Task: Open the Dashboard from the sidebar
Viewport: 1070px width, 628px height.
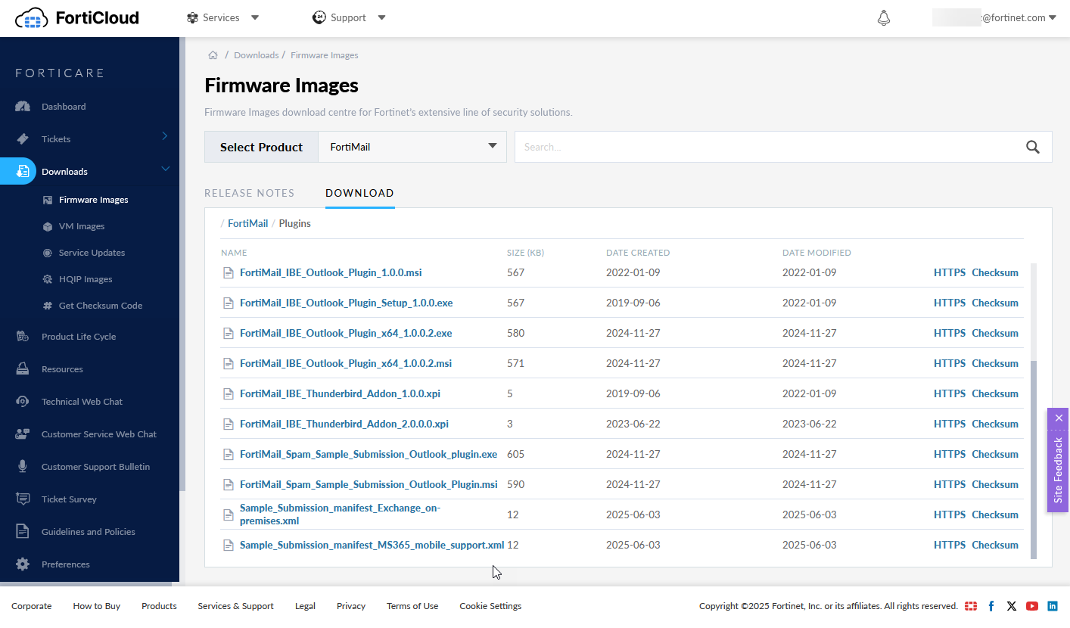Action: [x=66, y=106]
